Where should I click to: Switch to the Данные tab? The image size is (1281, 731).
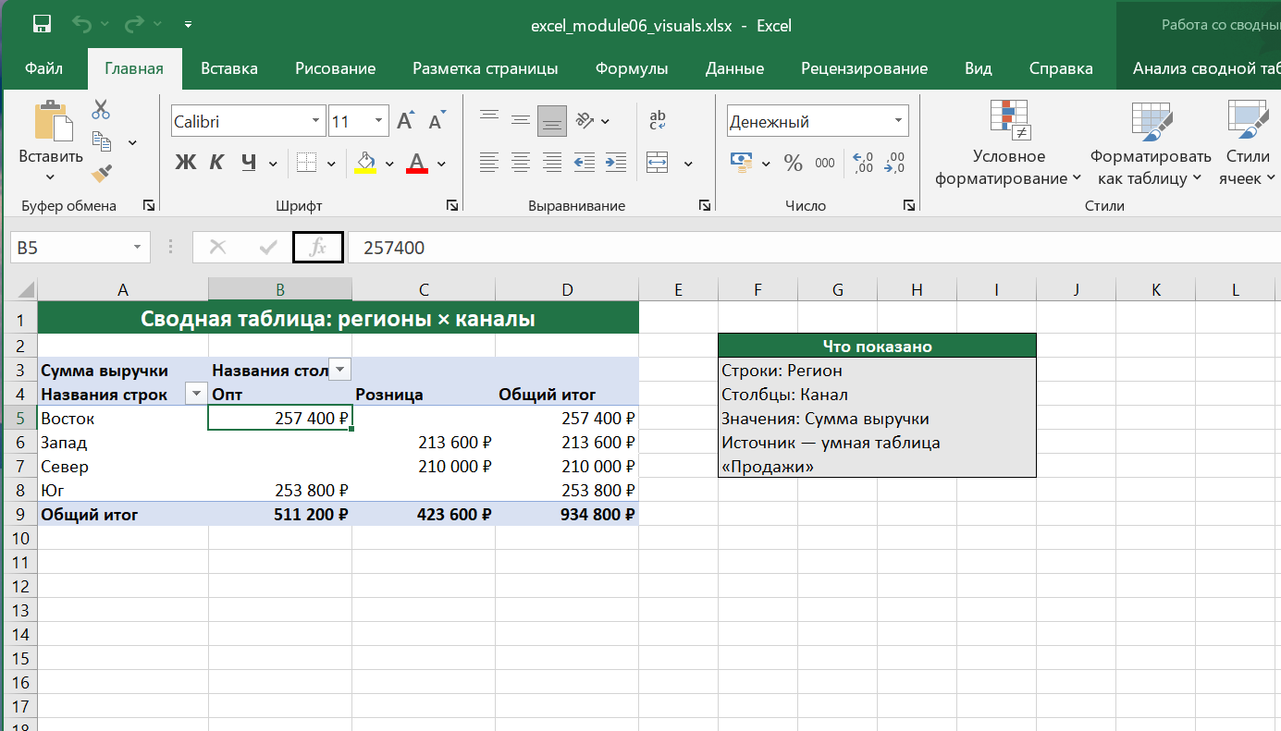click(734, 68)
